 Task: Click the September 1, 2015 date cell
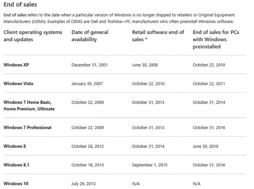tap(150, 165)
